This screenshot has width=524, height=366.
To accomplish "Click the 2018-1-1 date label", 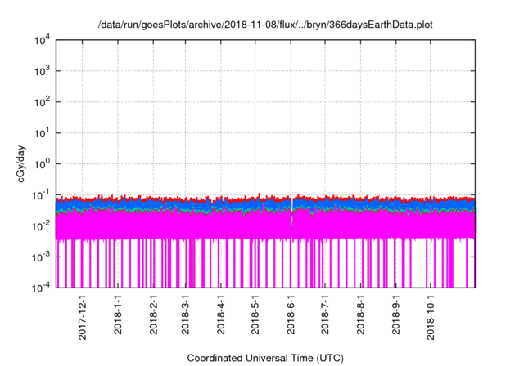I will pos(118,315).
